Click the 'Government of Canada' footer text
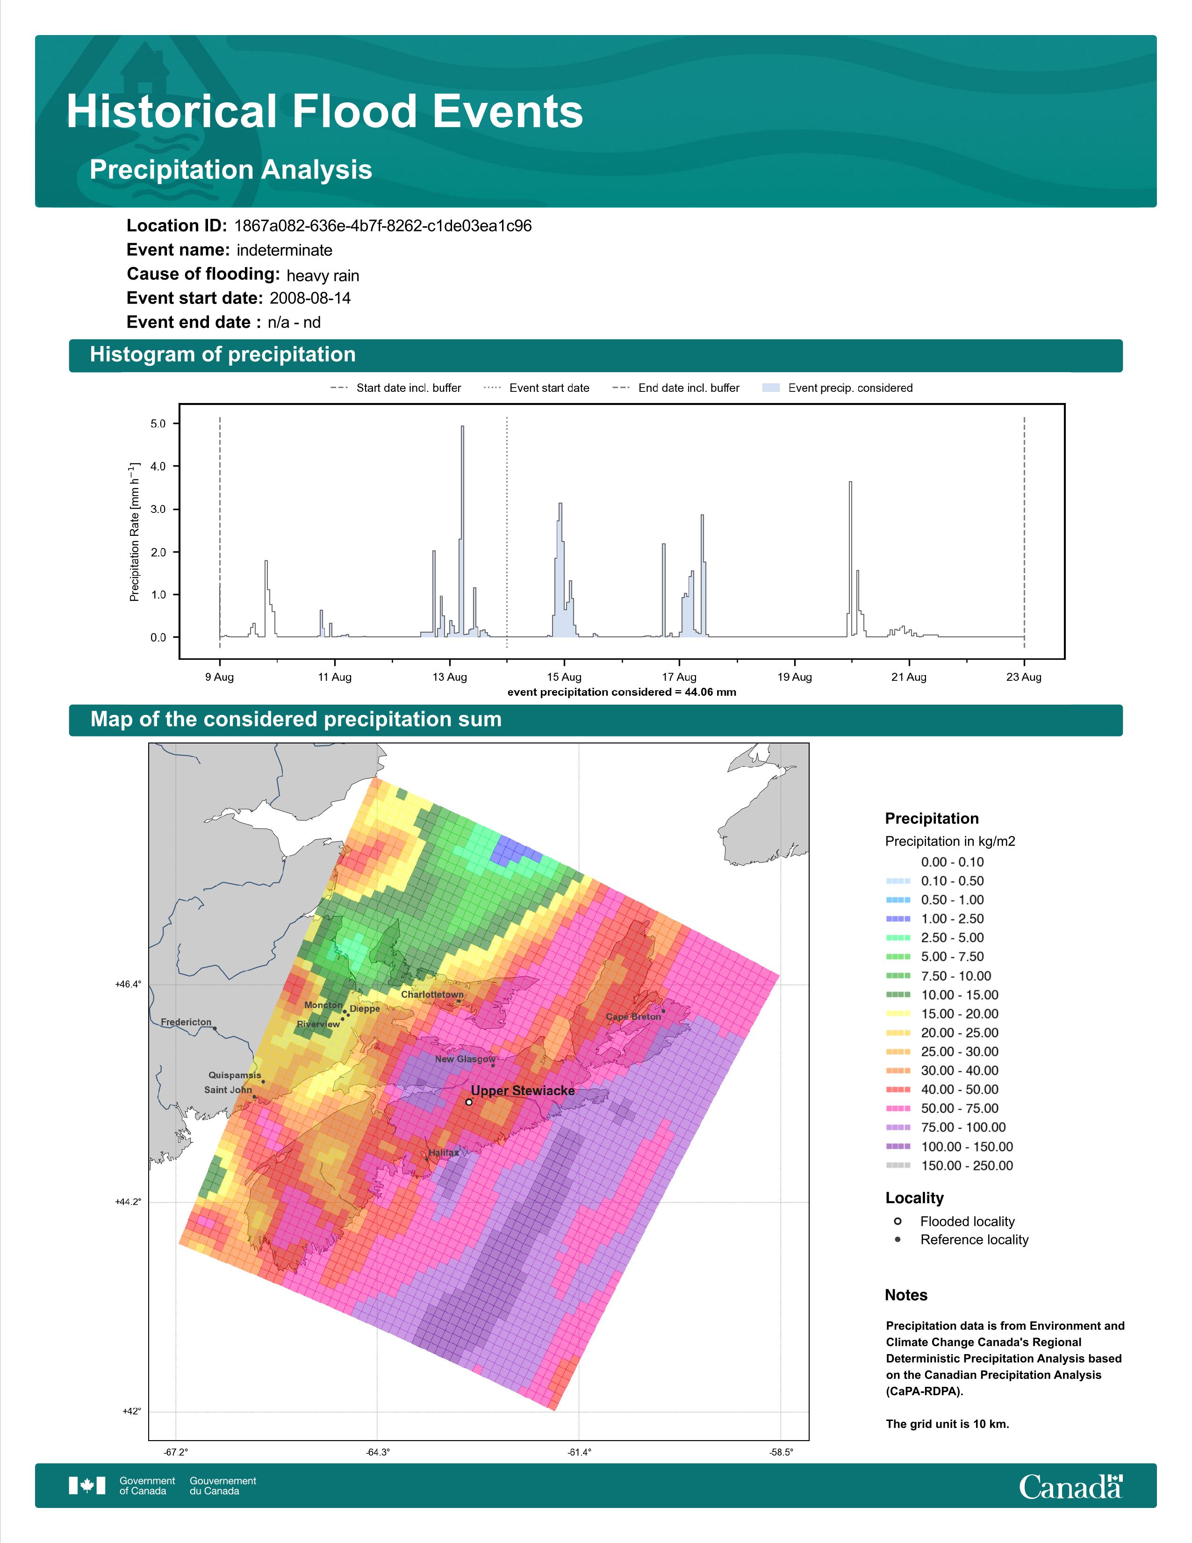Image resolution: width=1192 pixels, height=1543 pixels. coord(147,1486)
